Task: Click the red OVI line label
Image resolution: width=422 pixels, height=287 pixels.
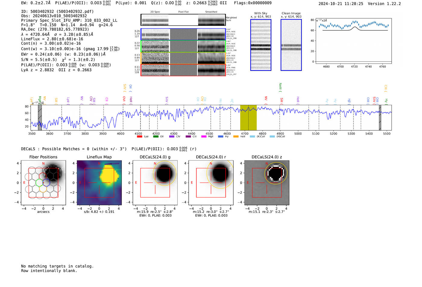Action: [124, 100]
